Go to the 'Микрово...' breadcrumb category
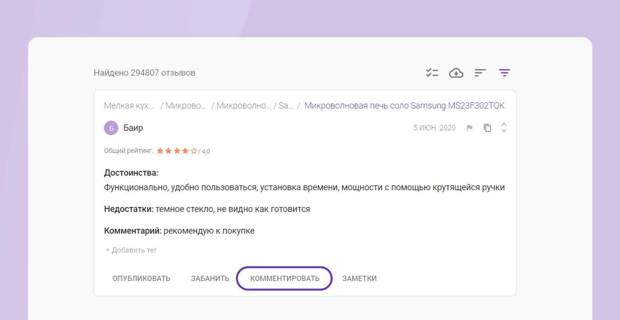620x320 pixels. 186,106
